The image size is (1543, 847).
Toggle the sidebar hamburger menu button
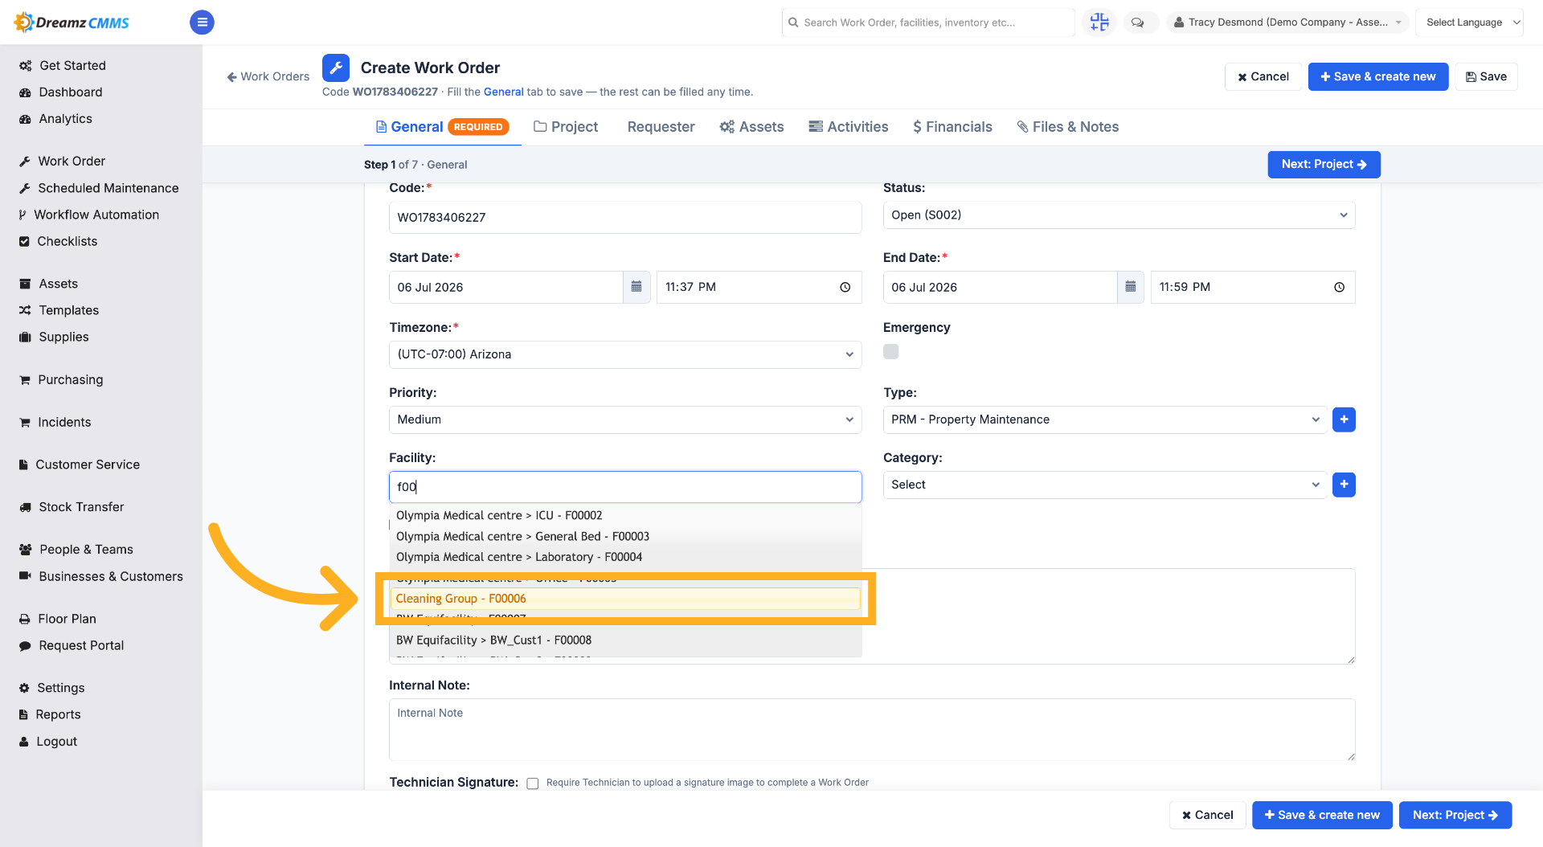point(202,23)
